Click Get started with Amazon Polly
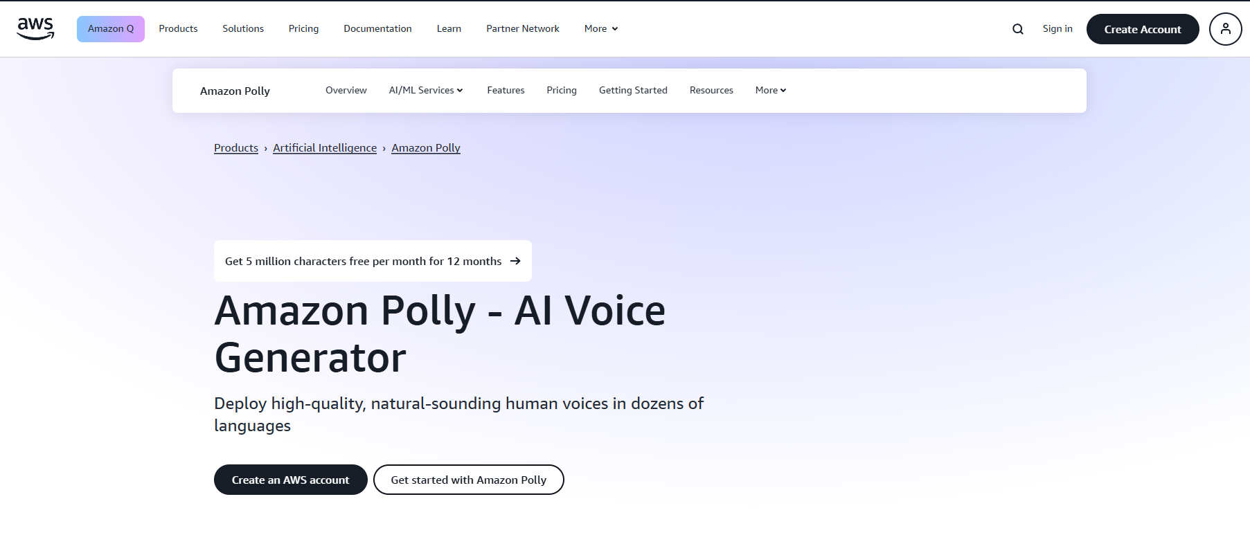The width and height of the screenshot is (1250, 535). point(468,480)
